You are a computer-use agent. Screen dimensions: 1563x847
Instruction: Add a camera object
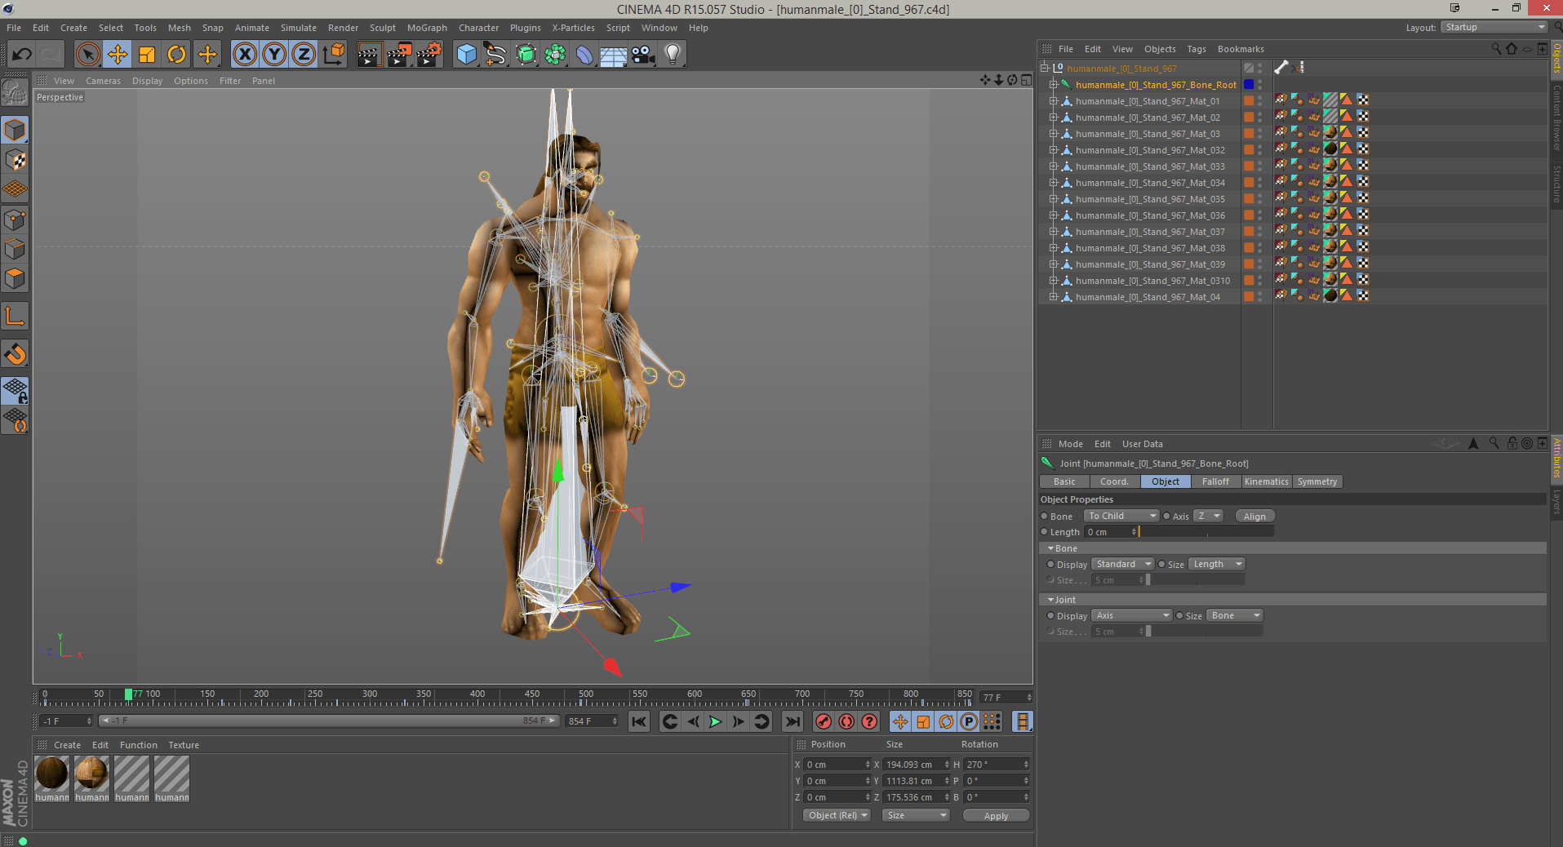643,55
